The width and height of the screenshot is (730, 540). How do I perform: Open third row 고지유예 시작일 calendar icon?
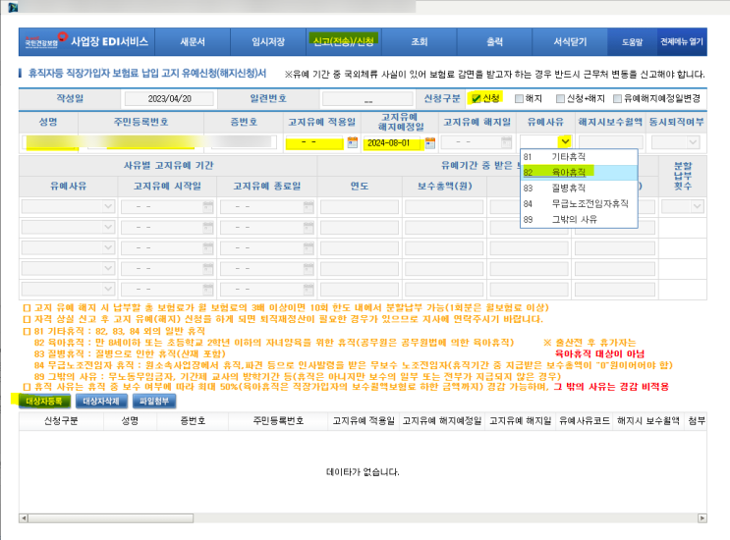(208, 247)
